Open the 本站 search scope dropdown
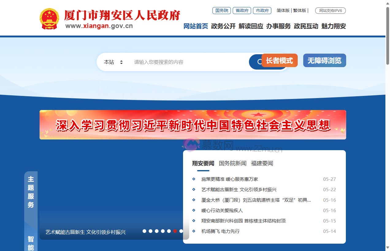 [x=113, y=62]
